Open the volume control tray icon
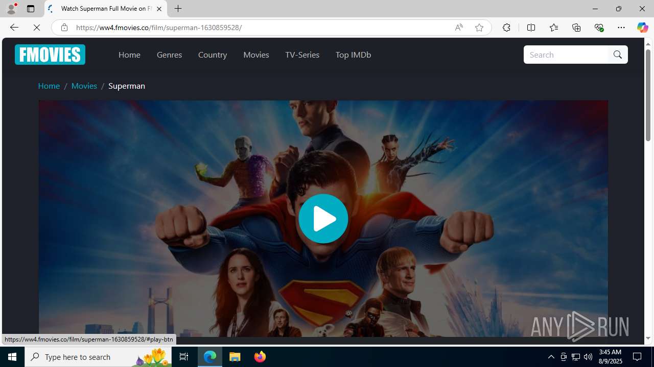Image resolution: width=654 pixels, height=367 pixels. [x=588, y=357]
